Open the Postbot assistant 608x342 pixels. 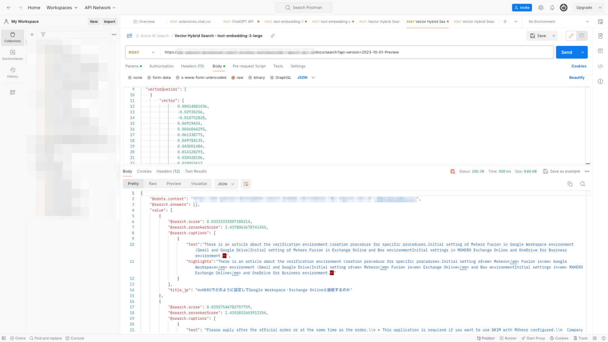point(486,338)
